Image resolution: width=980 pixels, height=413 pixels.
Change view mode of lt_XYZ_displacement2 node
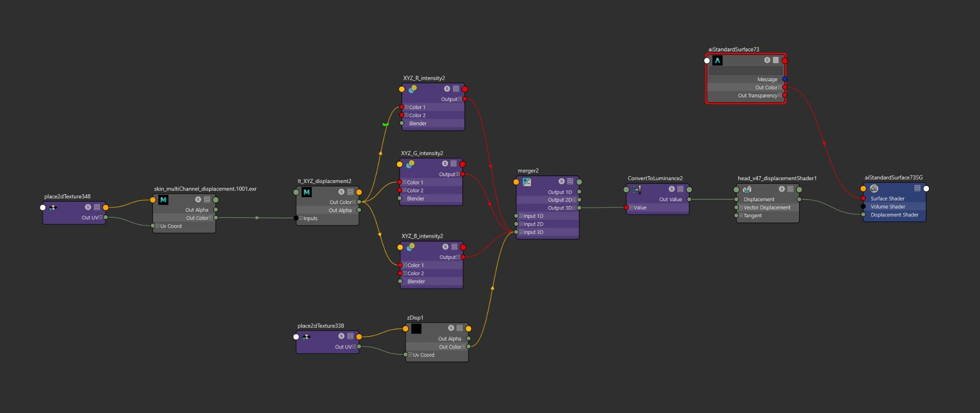(350, 192)
